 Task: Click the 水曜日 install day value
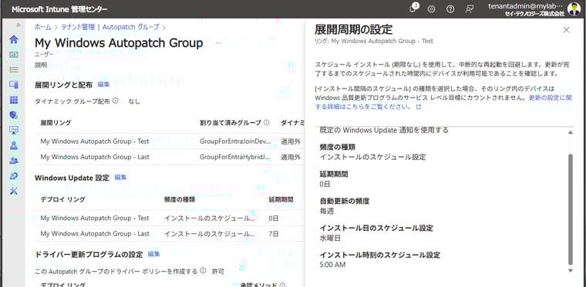[330, 239]
